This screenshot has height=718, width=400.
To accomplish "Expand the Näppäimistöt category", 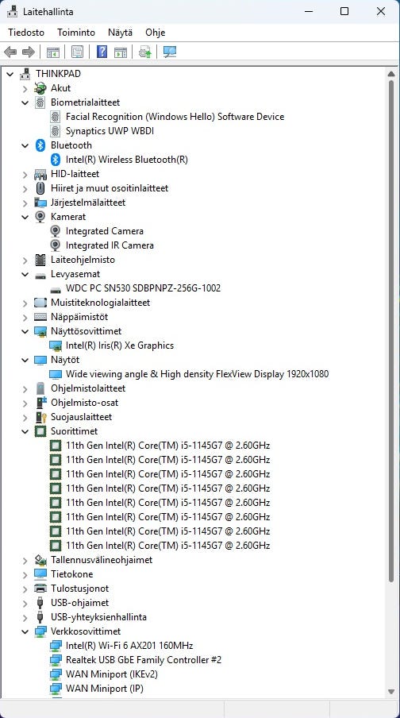I will tap(25, 317).
